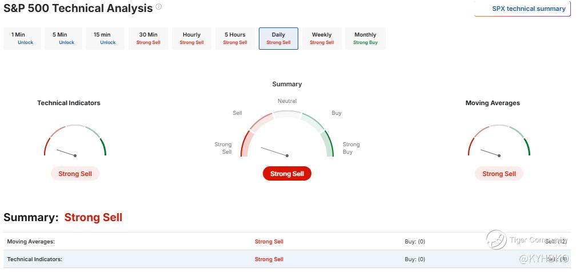The width and height of the screenshot is (580, 272).
Task: Click 'Buy: (0)' in Technical Indicators row
Action: pyautogui.click(x=415, y=259)
